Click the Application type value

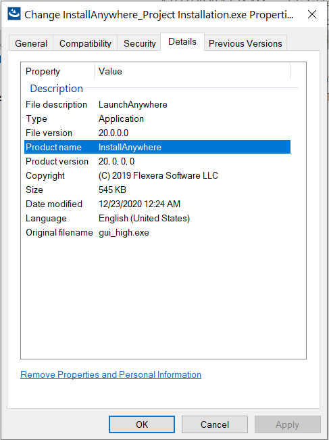121,118
